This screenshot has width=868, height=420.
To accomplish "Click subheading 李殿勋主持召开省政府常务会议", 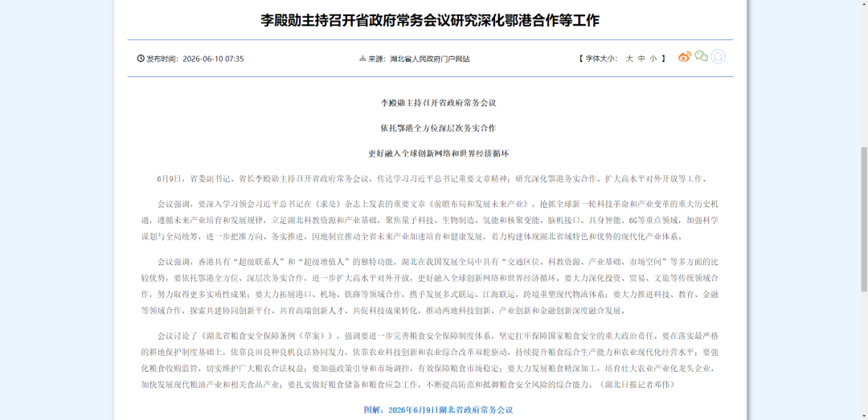I will pyautogui.click(x=438, y=103).
